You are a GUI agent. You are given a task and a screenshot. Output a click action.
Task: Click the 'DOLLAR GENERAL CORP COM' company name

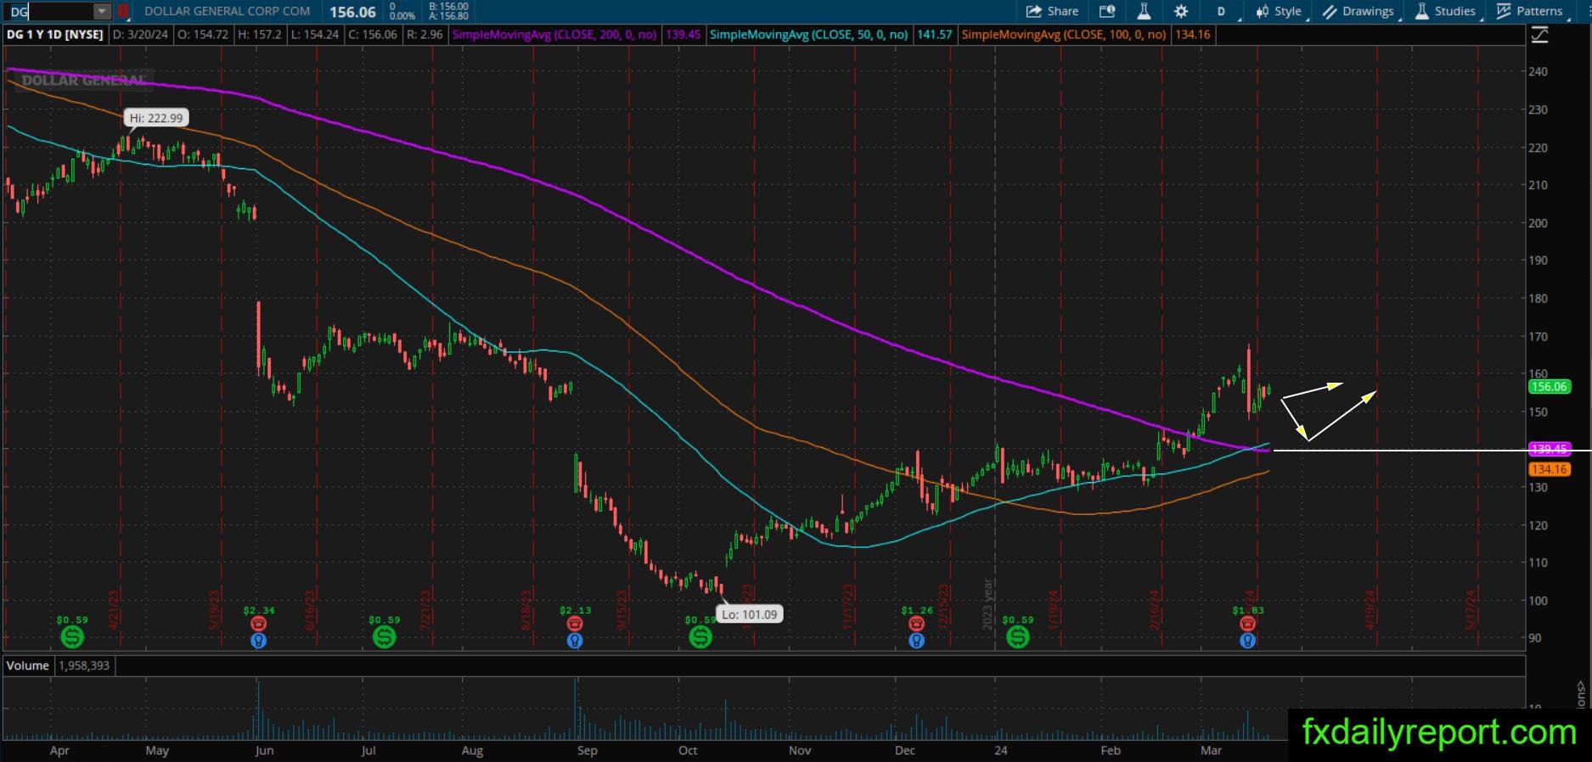point(228,11)
